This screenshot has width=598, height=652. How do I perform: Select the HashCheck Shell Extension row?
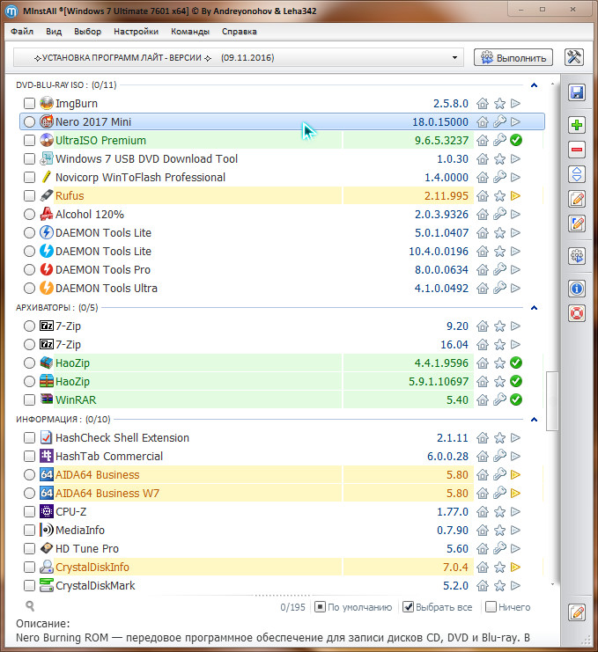pyautogui.click(x=282, y=437)
